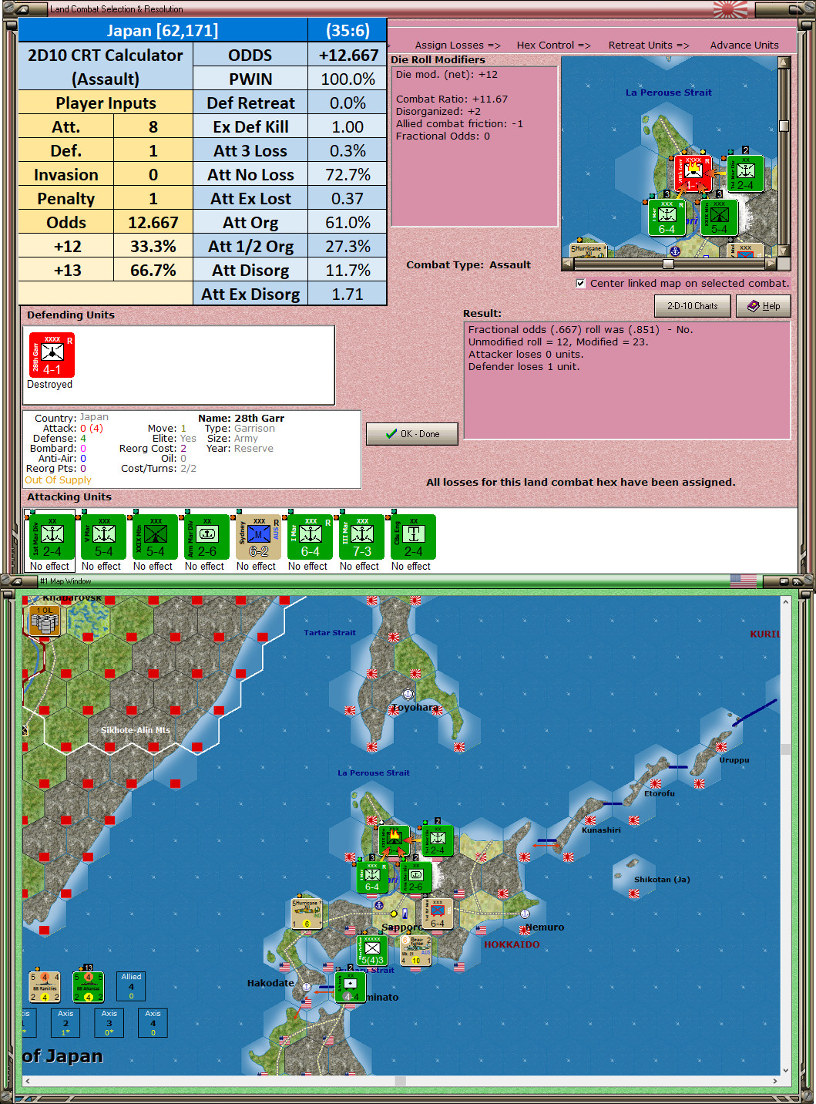Click the mini-map vertical scrollbar thumb
The image size is (816, 1104).
tap(784, 126)
